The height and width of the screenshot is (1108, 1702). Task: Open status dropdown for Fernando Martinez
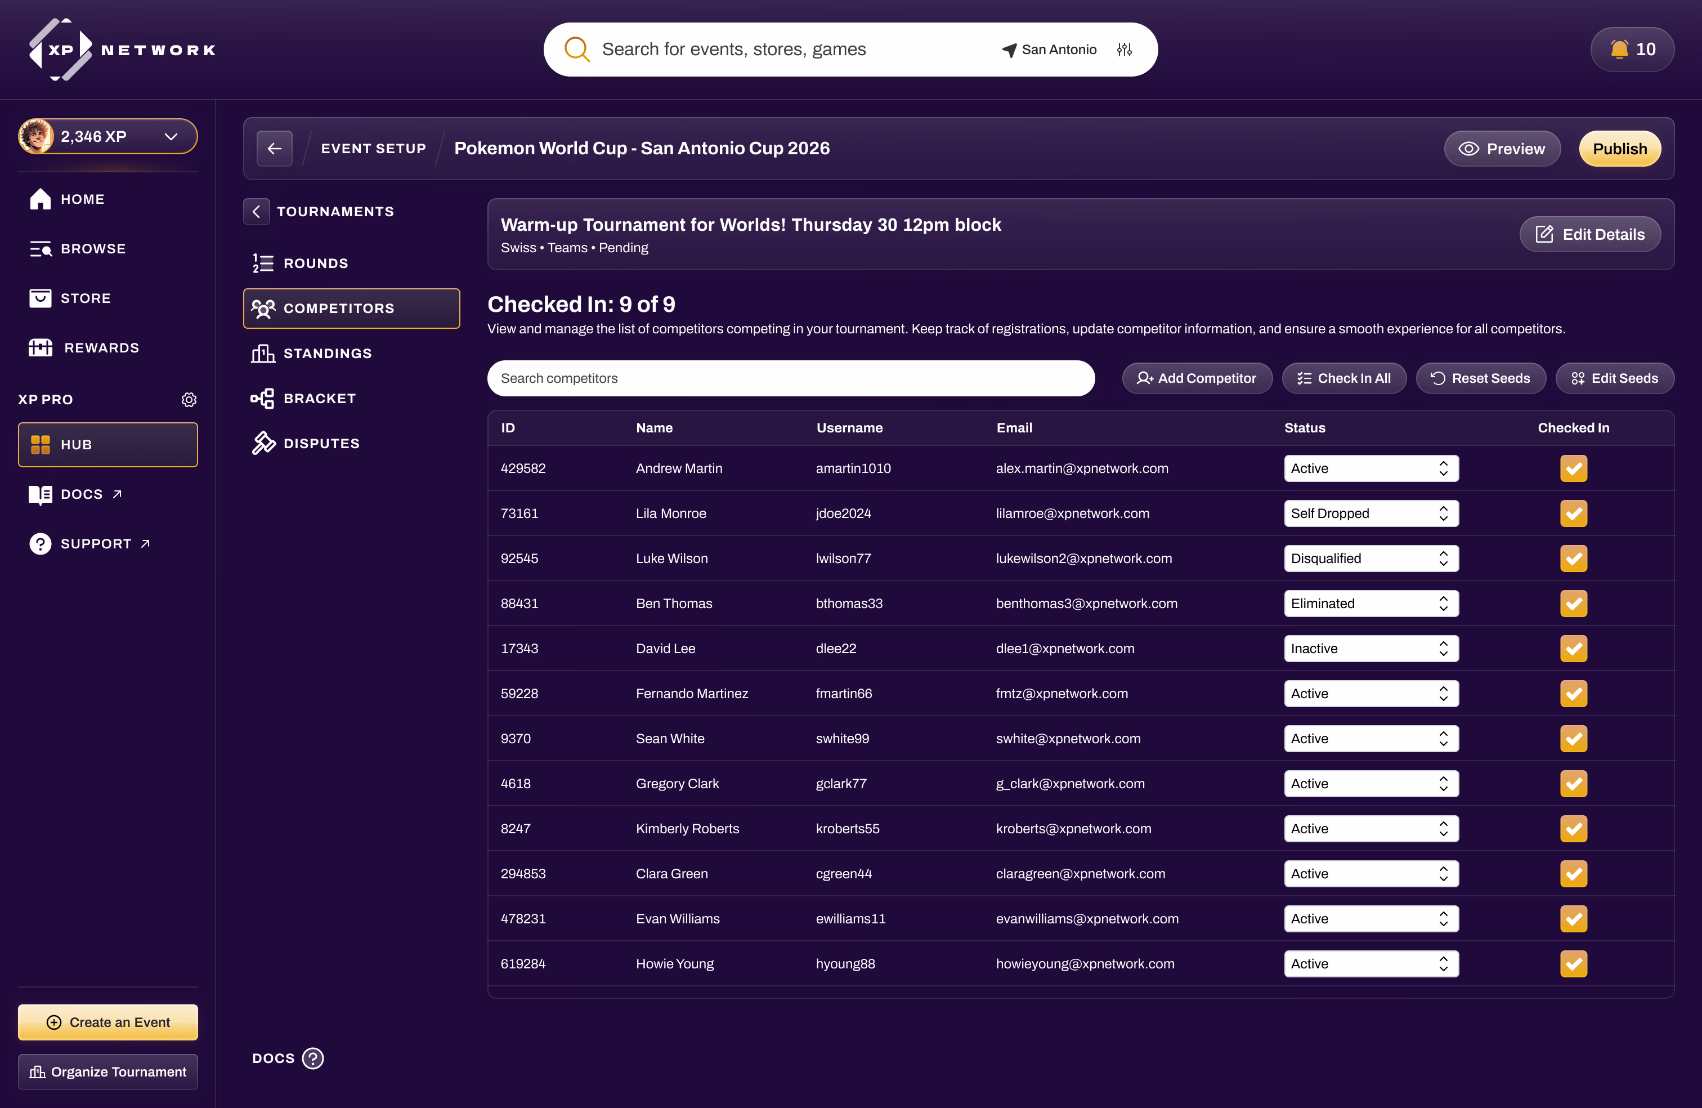pyautogui.click(x=1371, y=693)
